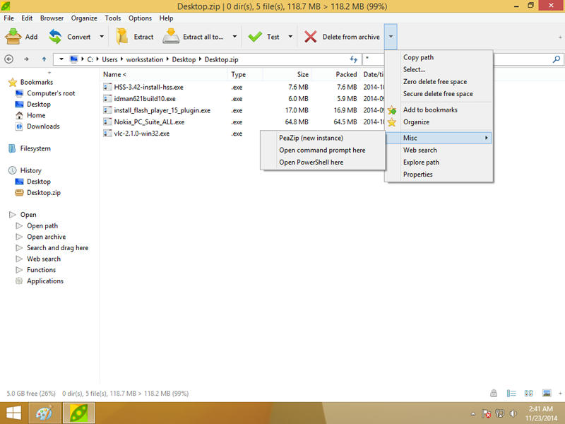The width and height of the screenshot is (565, 424).
Task: Open the Windows Start button
Action: point(13,413)
